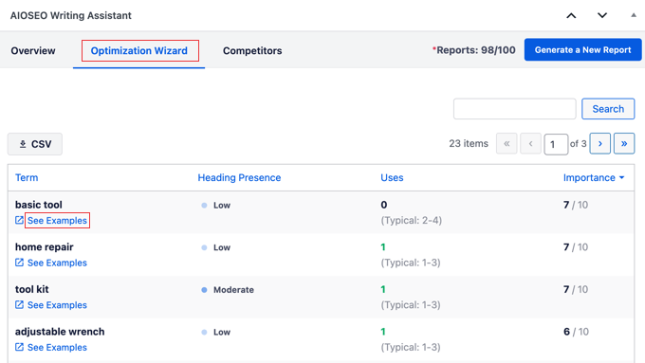Jump to the last page of terms

(624, 143)
